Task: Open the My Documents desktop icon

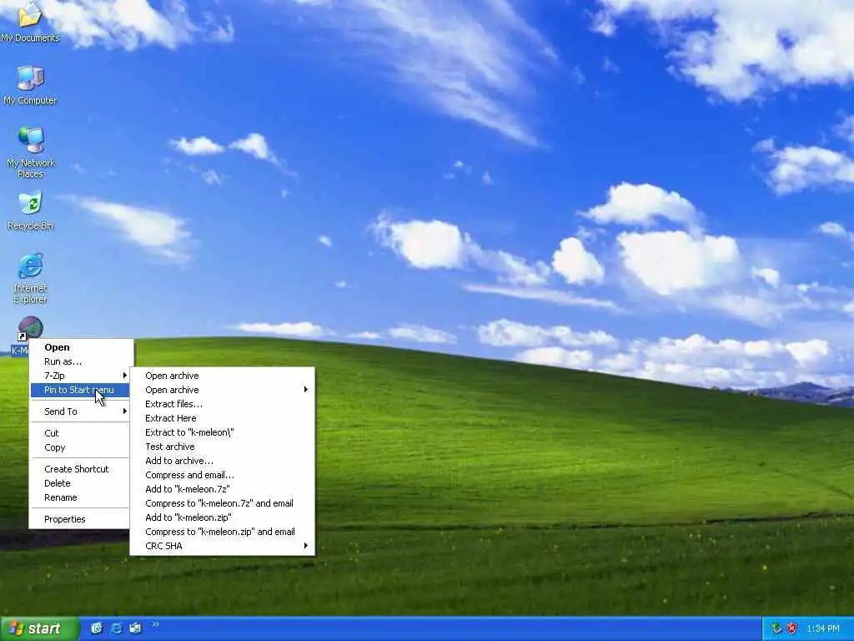Action: (30, 22)
